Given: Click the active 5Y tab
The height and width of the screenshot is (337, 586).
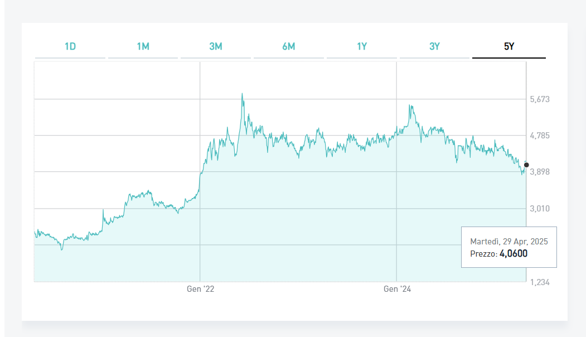Looking at the screenshot, I should (x=508, y=47).
